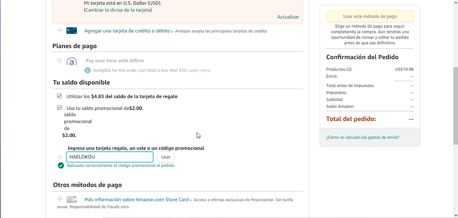This screenshot has width=458, height=218.
Task: Focus the promo code field containing HAELOKOU
Action: coord(110,157)
